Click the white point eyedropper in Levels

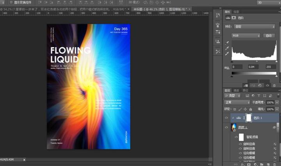pos(228,53)
